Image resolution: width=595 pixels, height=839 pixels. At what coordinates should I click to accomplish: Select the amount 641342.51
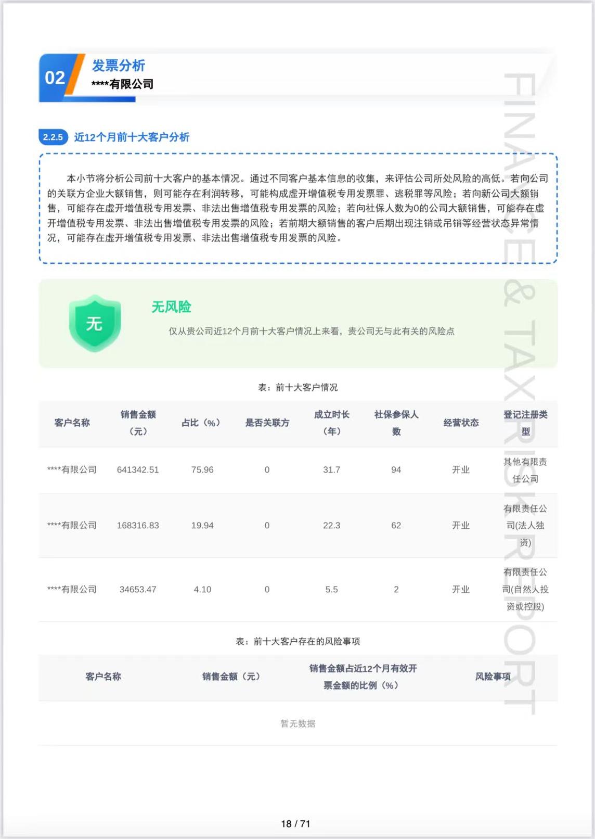[138, 469]
